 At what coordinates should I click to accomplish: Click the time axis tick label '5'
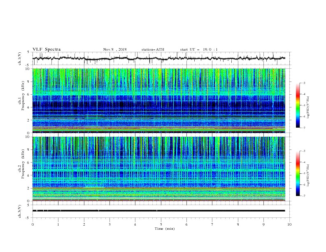(x=161, y=224)
